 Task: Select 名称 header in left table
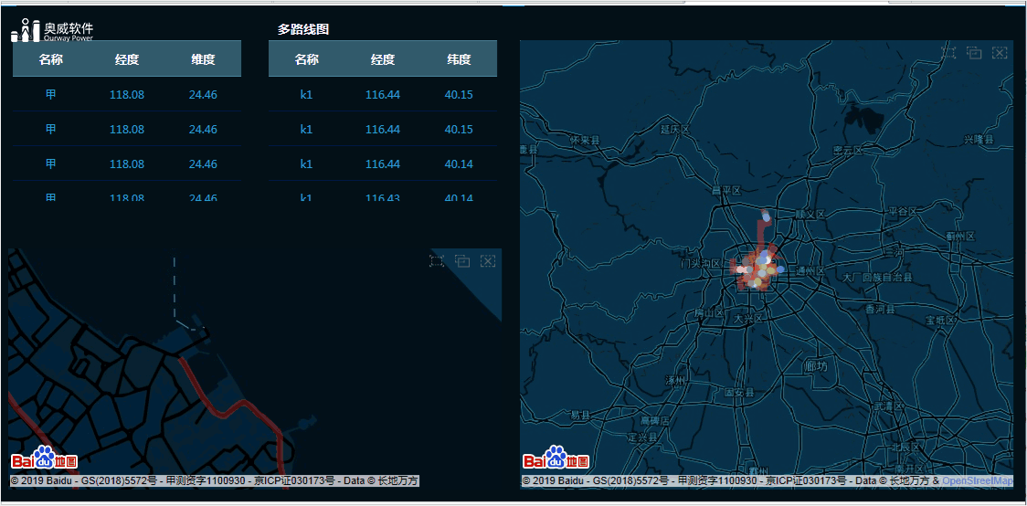(x=51, y=59)
